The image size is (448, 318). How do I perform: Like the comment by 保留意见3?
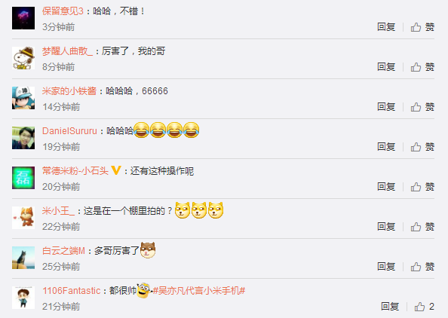click(422, 27)
